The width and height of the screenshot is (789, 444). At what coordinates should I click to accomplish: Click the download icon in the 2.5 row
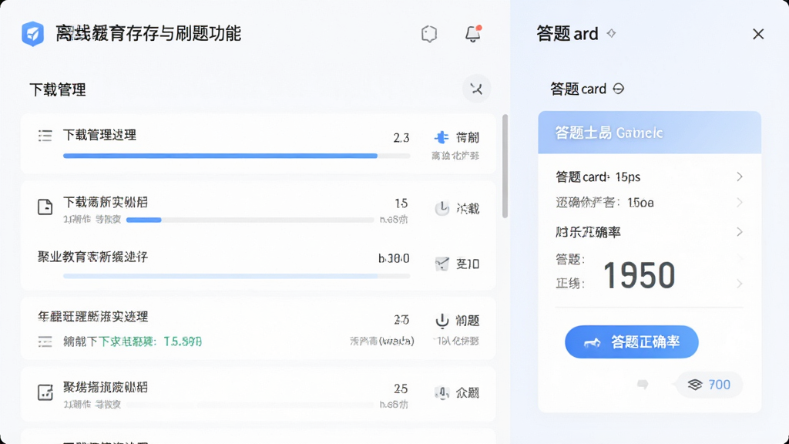pos(442,320)
